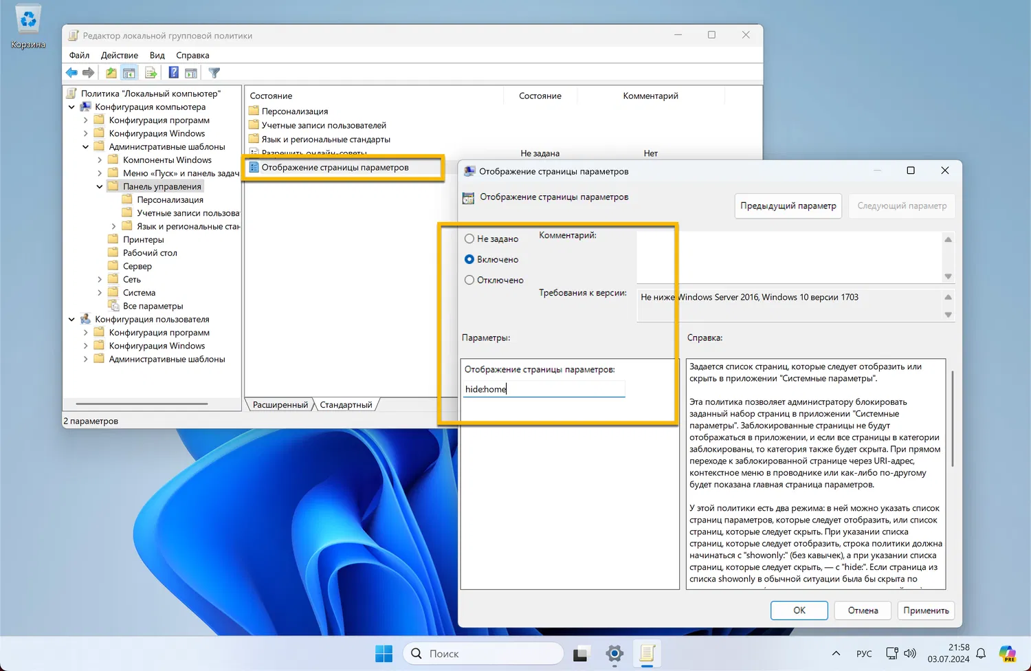Toggle the Show/Hide action pane icon
Image resolution: width=1031 pixels, height=671 pixels.
click(x=191, y=73)
